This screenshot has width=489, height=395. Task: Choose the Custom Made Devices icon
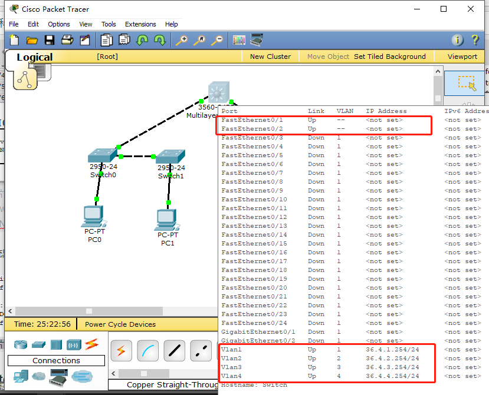click(x=59, y=377)
